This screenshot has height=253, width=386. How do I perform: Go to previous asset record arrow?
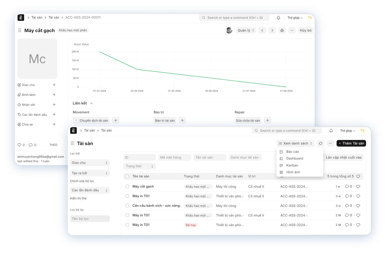coord(262,30)
